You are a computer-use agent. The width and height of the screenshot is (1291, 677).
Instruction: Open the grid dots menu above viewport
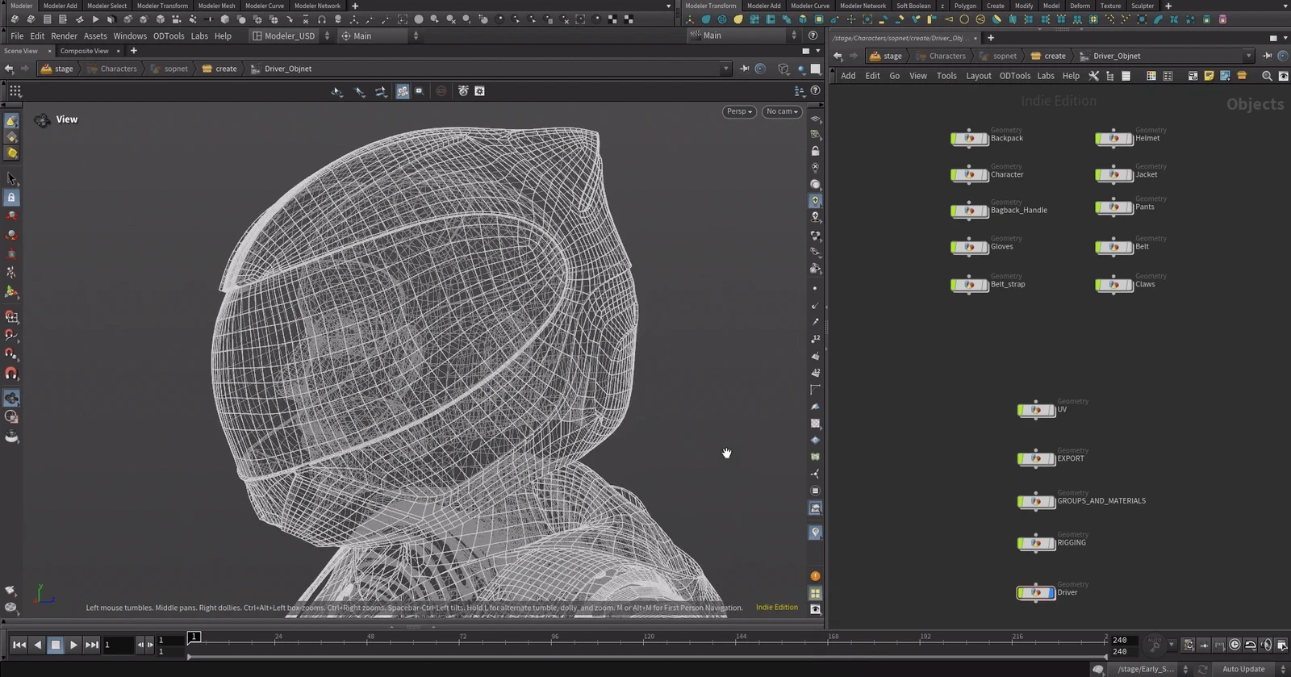pos(15,91)
